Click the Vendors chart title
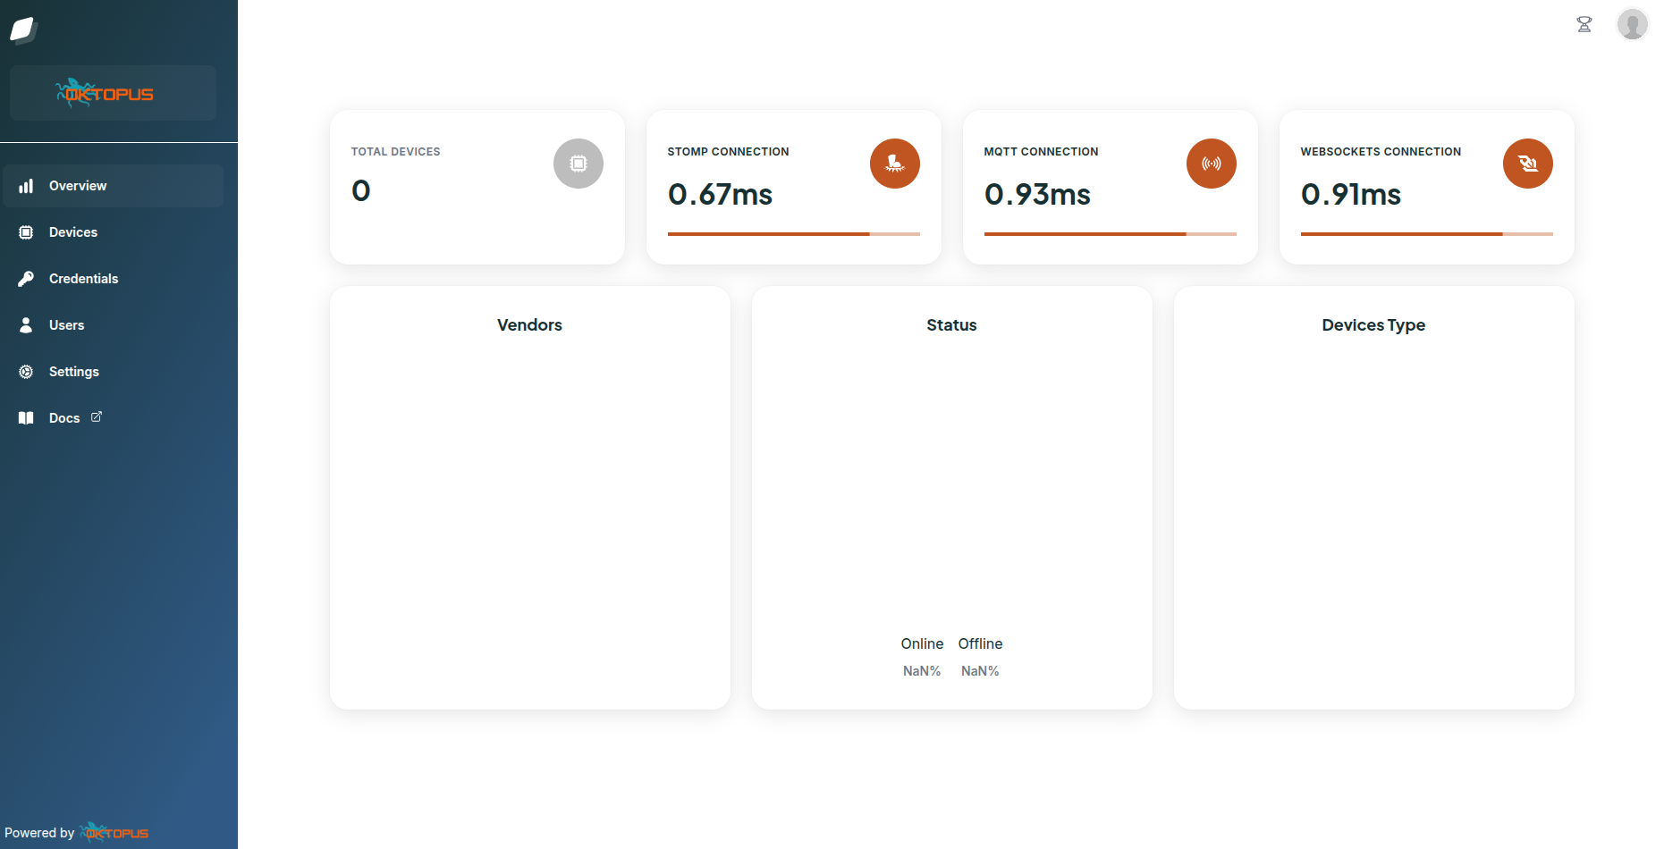The image size is (1664, 849). 530,325
